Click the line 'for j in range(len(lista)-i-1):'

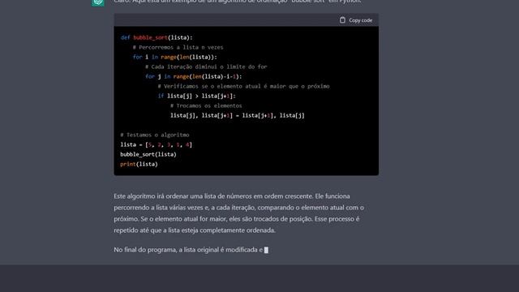[193, 76]
